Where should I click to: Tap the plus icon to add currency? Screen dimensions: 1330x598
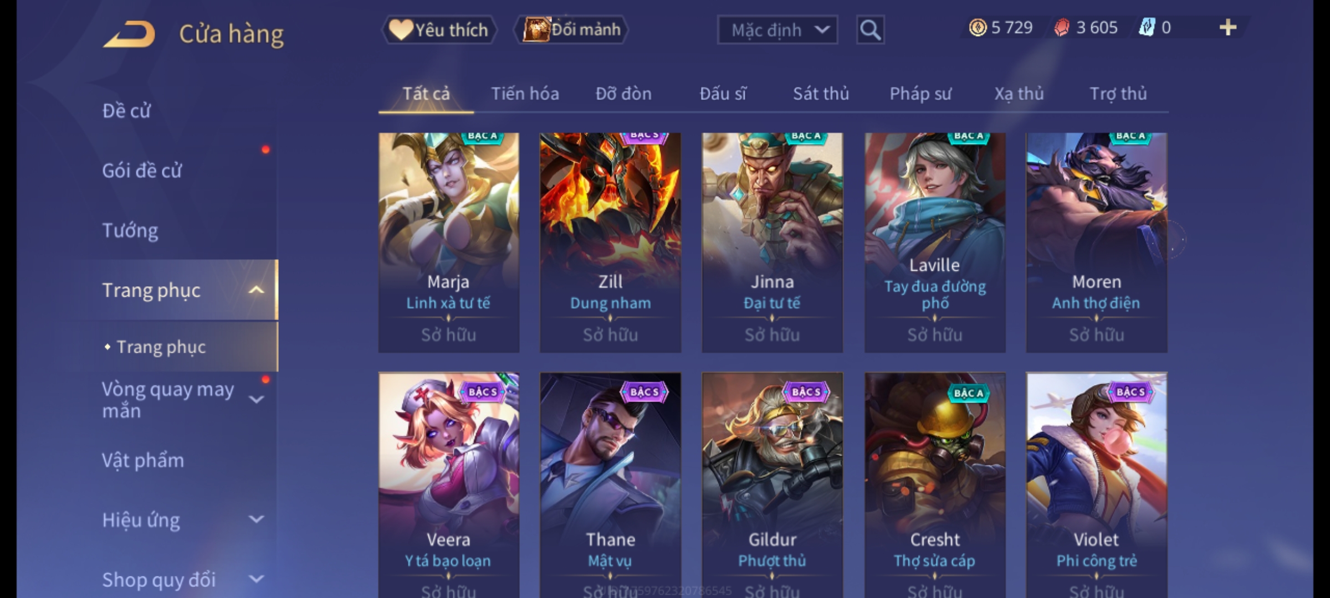tap(1228, 28)
